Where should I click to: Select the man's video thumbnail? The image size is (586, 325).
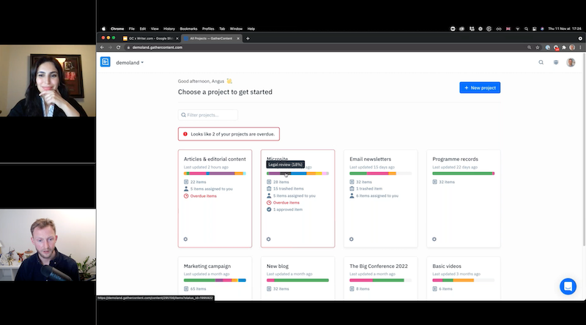48,244
